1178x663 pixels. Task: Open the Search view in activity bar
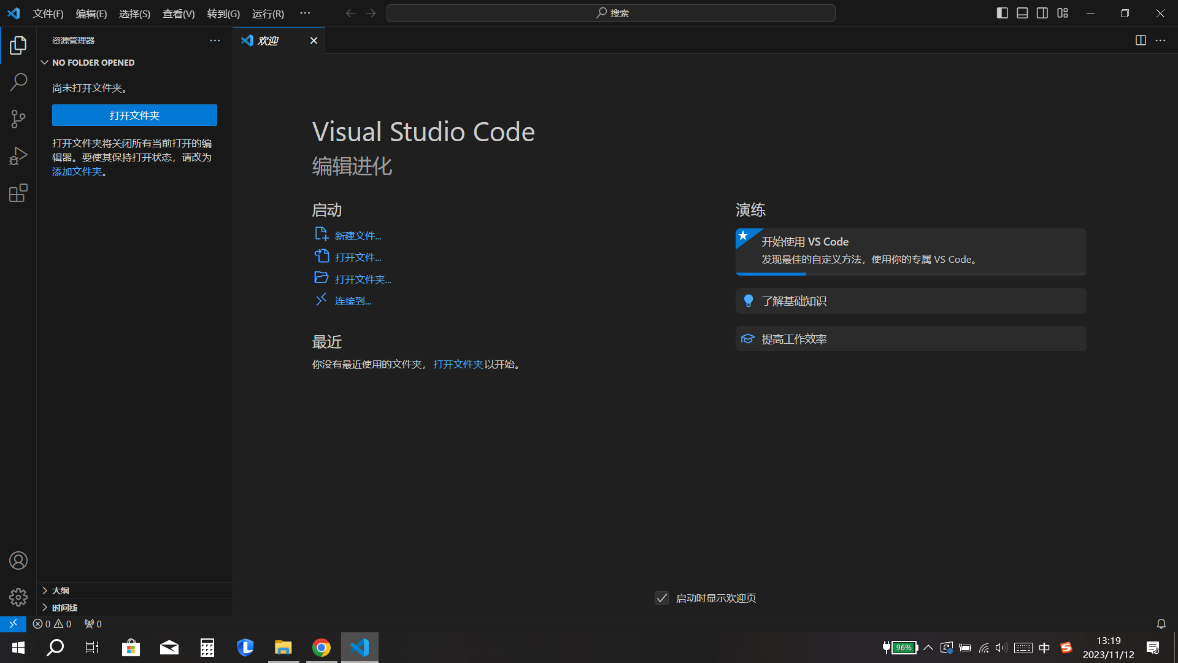tap(18, 82)
